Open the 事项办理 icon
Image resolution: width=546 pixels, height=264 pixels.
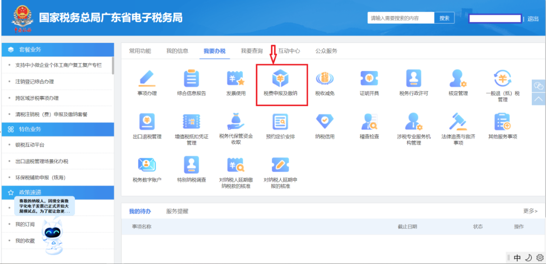[147, 78]
